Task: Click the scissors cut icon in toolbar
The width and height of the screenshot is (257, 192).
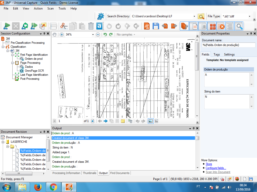Action: click(64, 26)
